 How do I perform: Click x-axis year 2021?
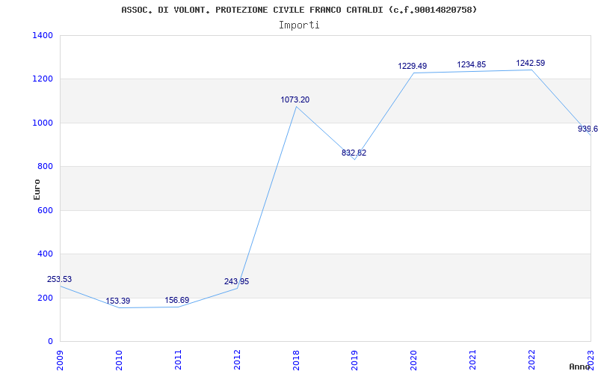point(472,360)
